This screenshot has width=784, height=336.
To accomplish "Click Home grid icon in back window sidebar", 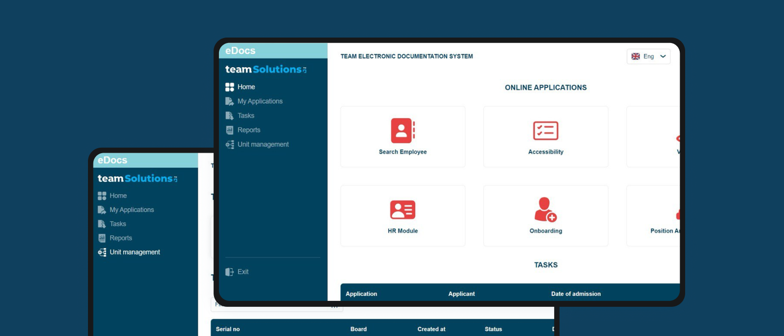I will [x=102, y=196].
